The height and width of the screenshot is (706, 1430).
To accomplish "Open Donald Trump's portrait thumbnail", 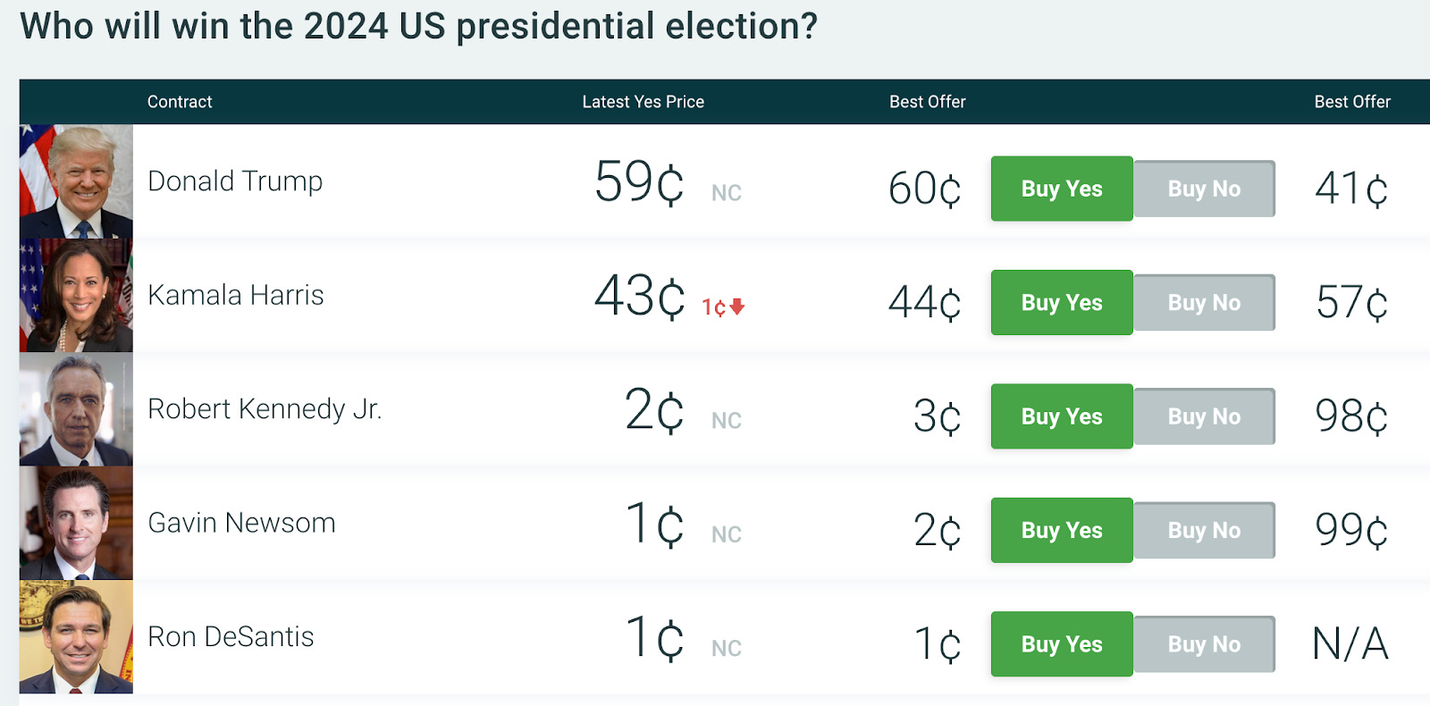I will [76, 181].
